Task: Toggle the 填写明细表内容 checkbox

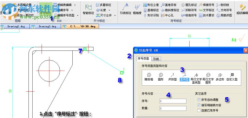Action: [x=199, y=105]
